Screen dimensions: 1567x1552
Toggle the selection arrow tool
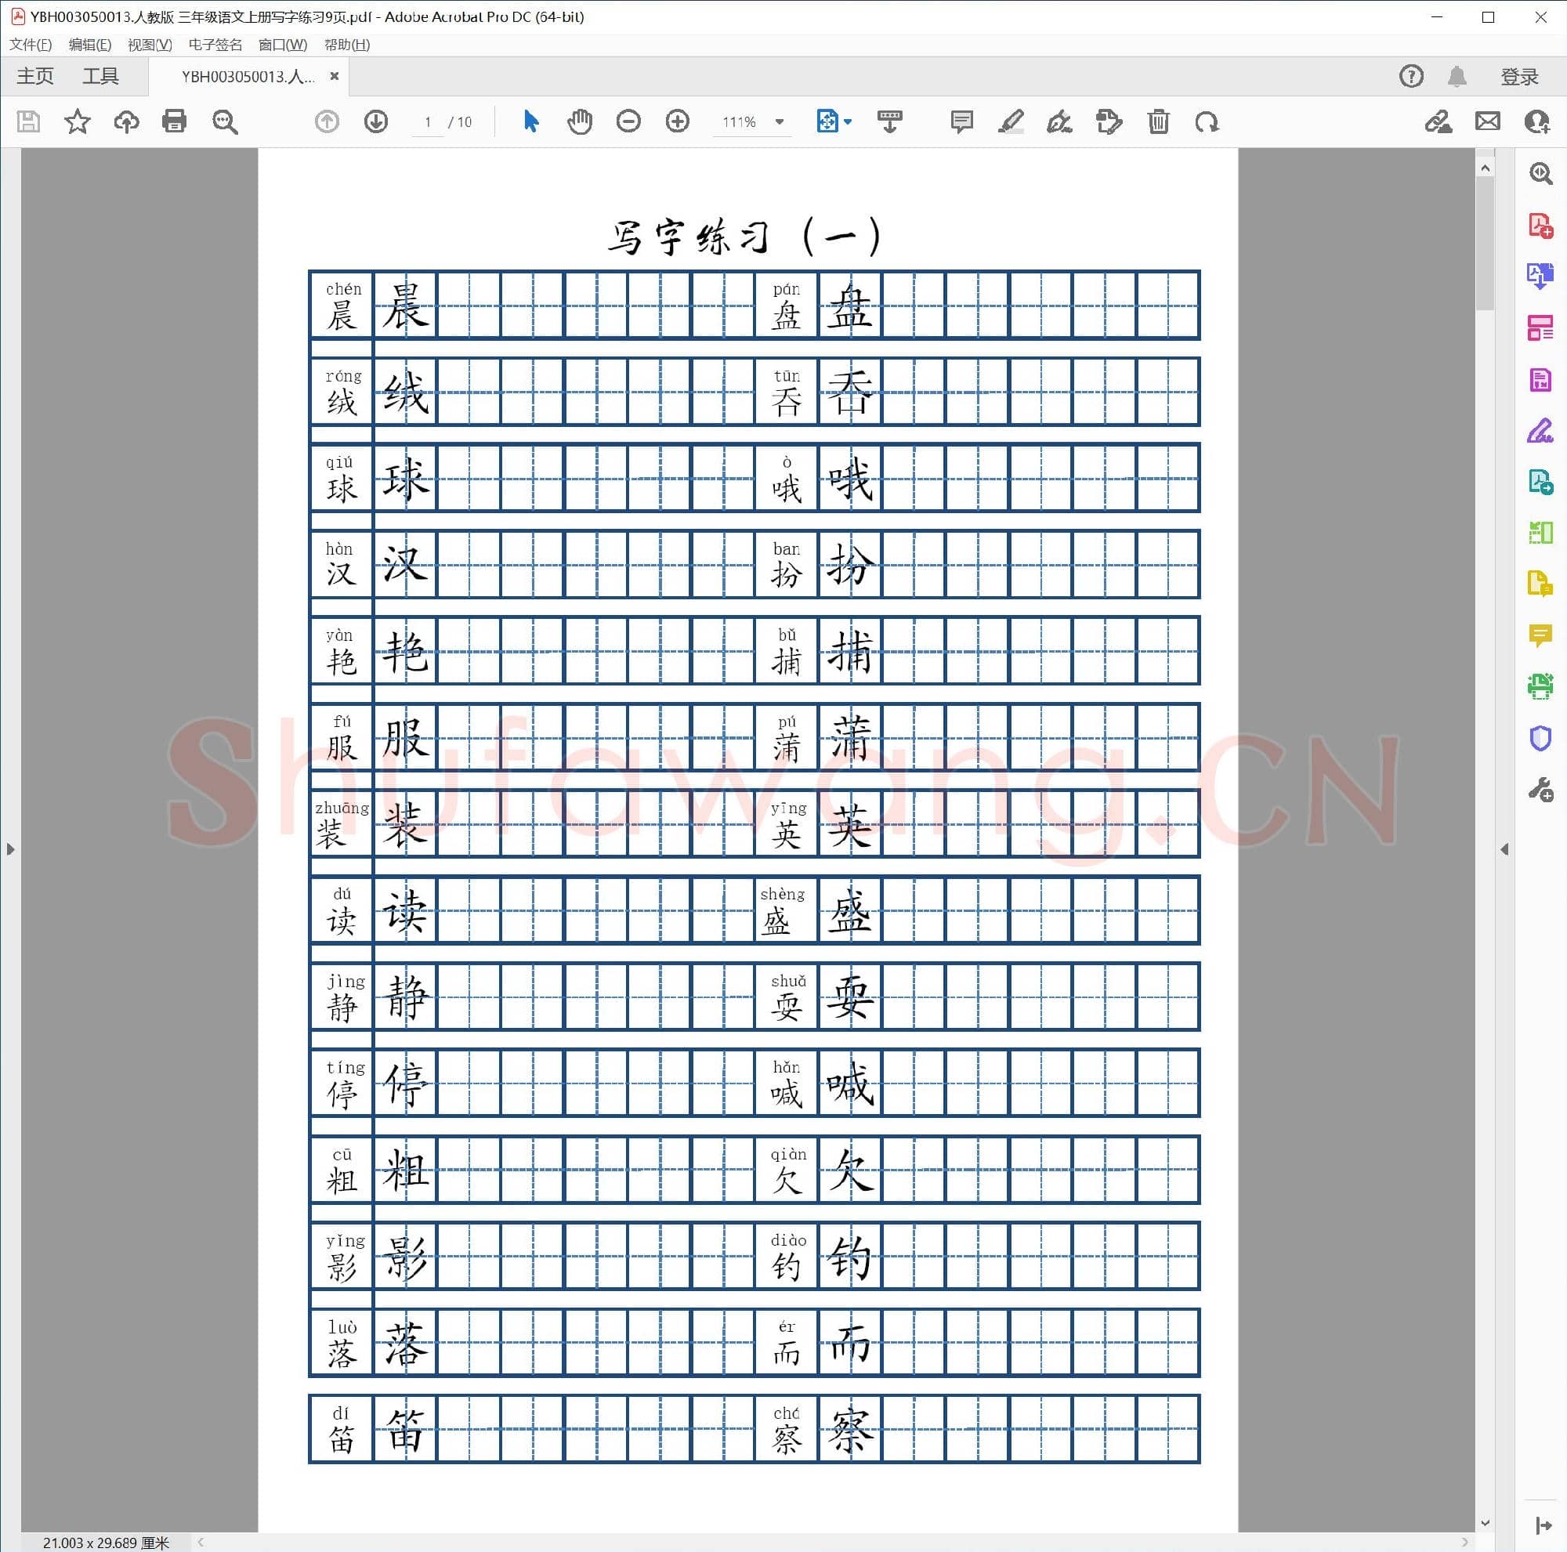pos(530,121)
